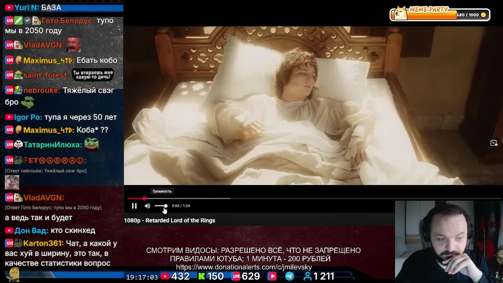Click the YouTube badge next to Дон Вад
503x283 pixels.
9,230
